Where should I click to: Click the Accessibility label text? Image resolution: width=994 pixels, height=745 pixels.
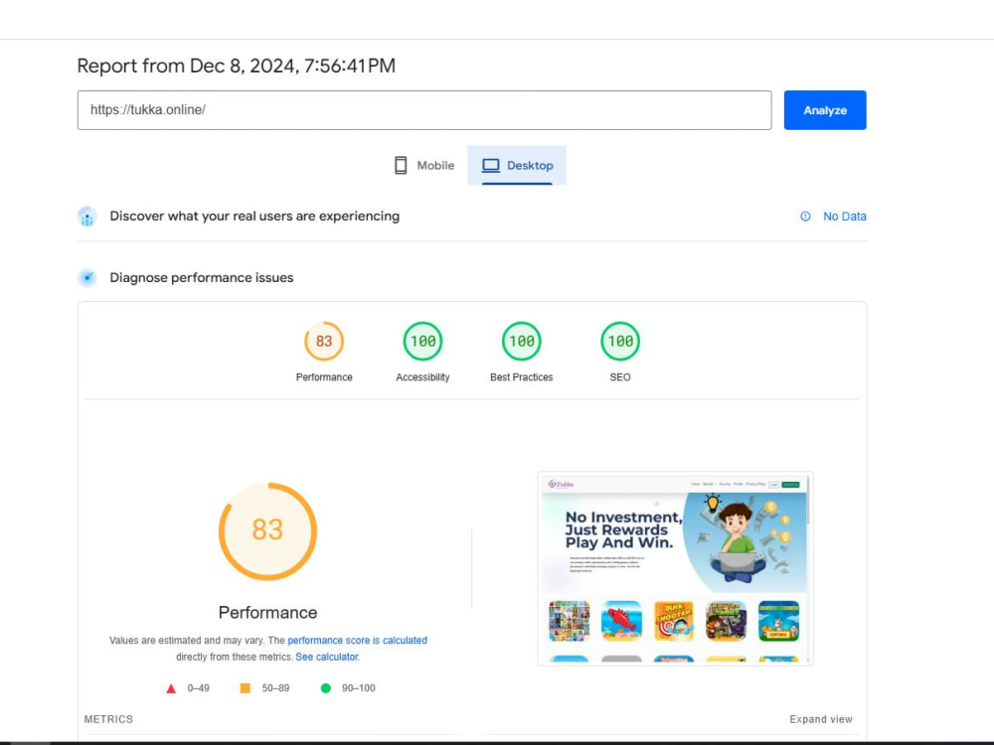[422, 376]
